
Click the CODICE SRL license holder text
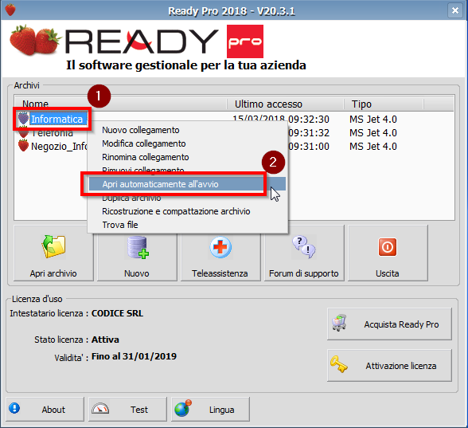[x=117, y=313]
